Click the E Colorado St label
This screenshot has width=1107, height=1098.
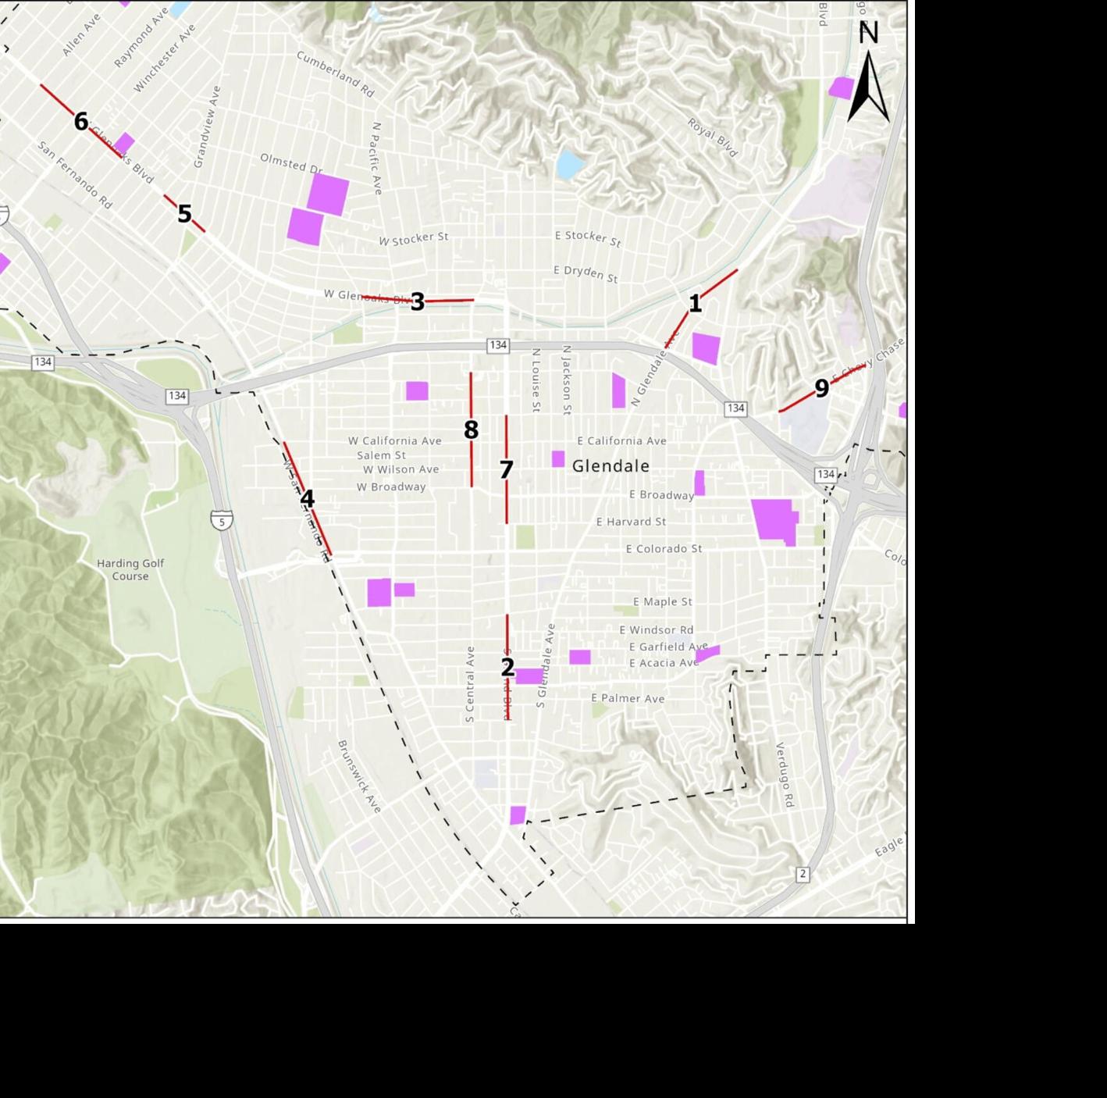(664, 549)
